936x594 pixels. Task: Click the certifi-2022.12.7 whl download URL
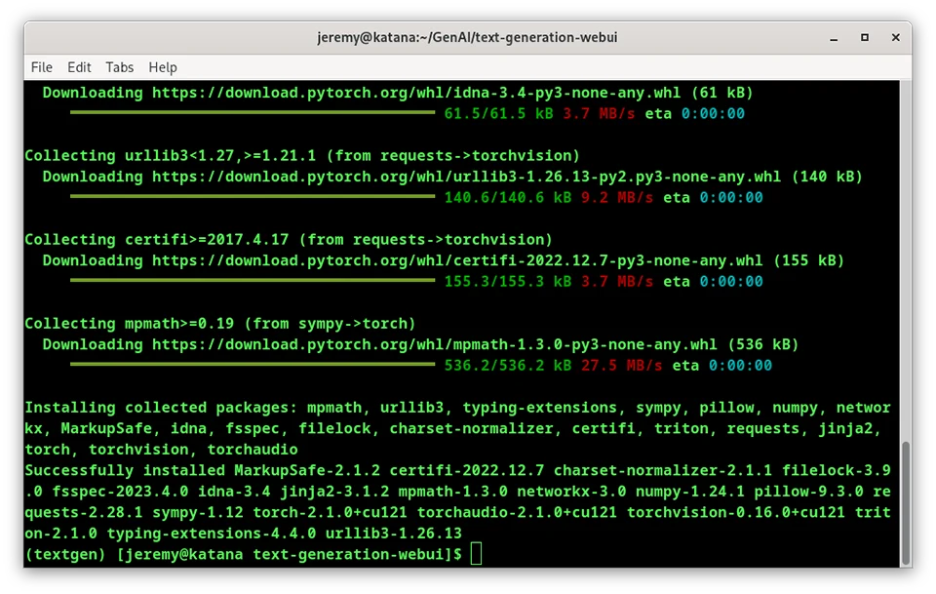tap(457, 260)
